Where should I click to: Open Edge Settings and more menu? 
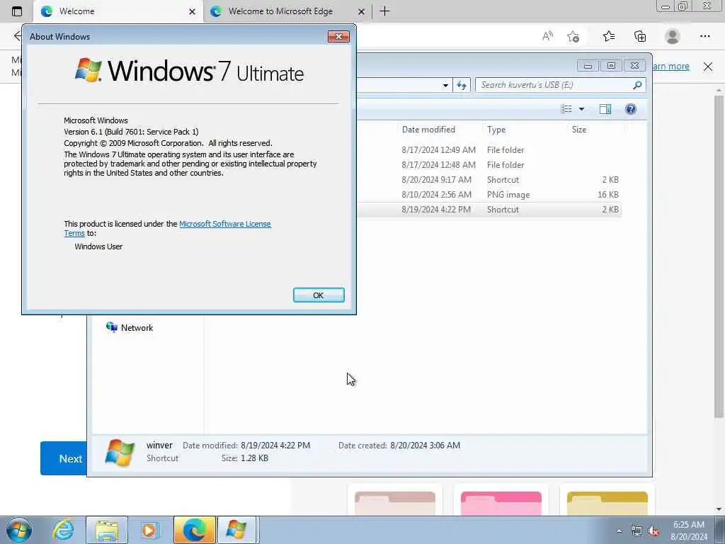pyautogui.click(x=704, y=36)
